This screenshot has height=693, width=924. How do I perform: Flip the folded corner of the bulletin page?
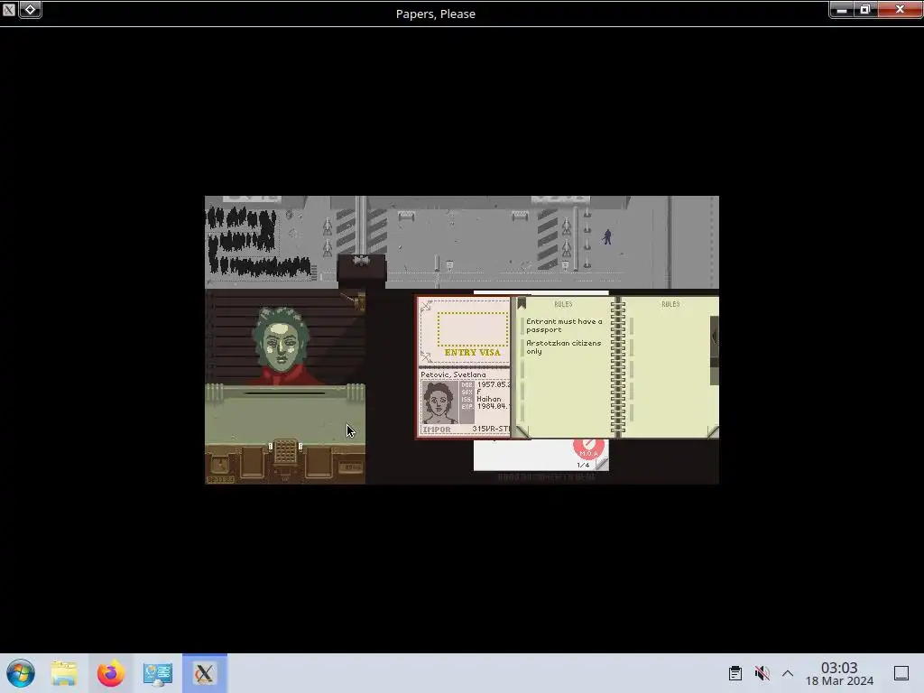click(602, 465)
